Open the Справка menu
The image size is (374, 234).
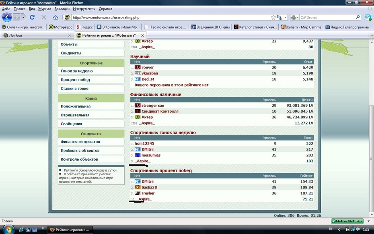(x=105, y=9)
